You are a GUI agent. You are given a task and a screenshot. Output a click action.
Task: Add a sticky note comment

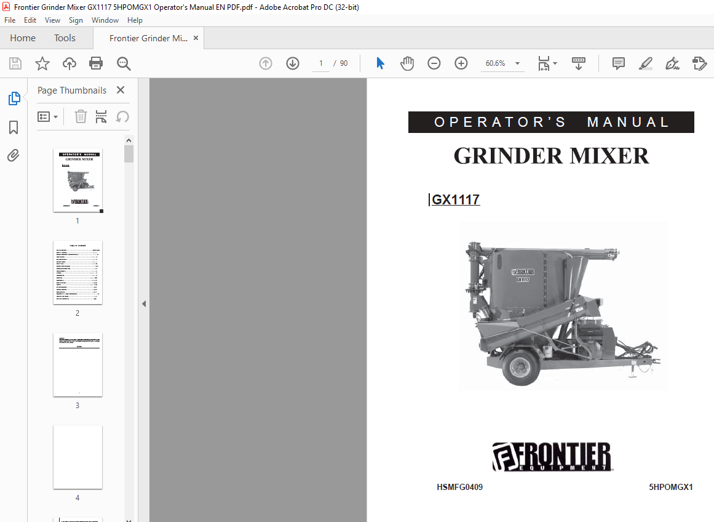click(619, 63)
